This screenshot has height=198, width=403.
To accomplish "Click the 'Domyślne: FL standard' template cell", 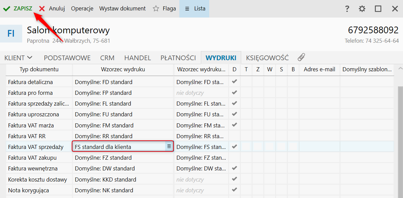I will (123, 103).
